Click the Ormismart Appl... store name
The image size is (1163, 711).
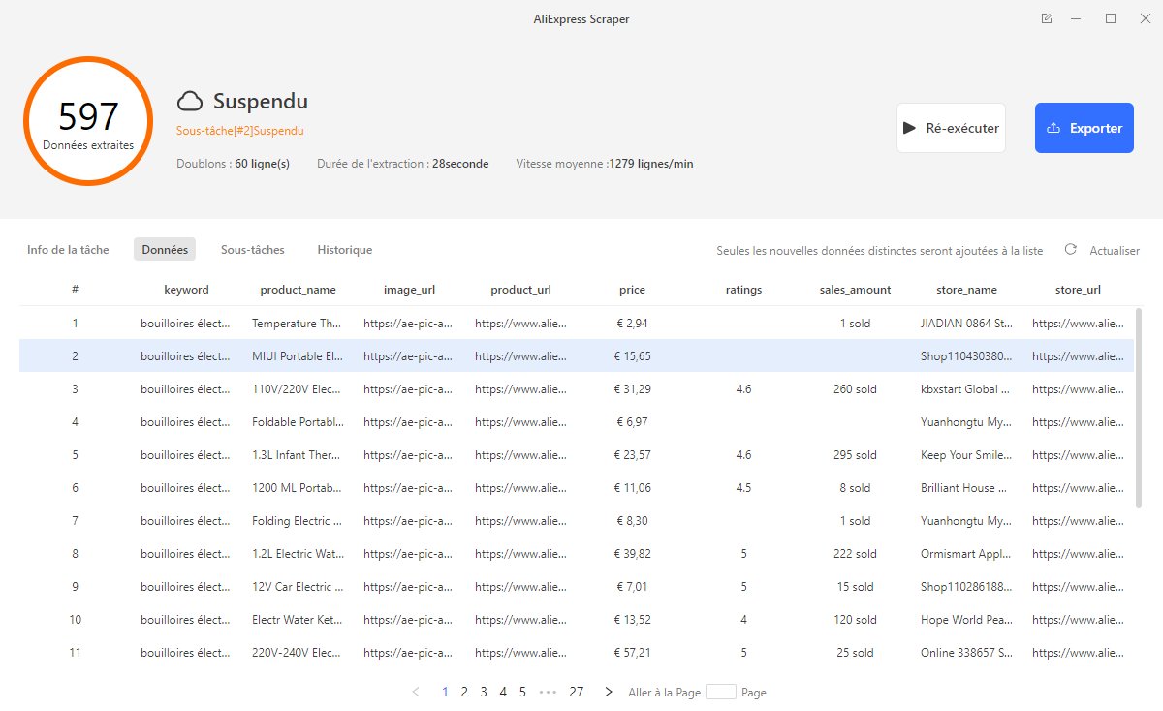click(x=966, y=554)
